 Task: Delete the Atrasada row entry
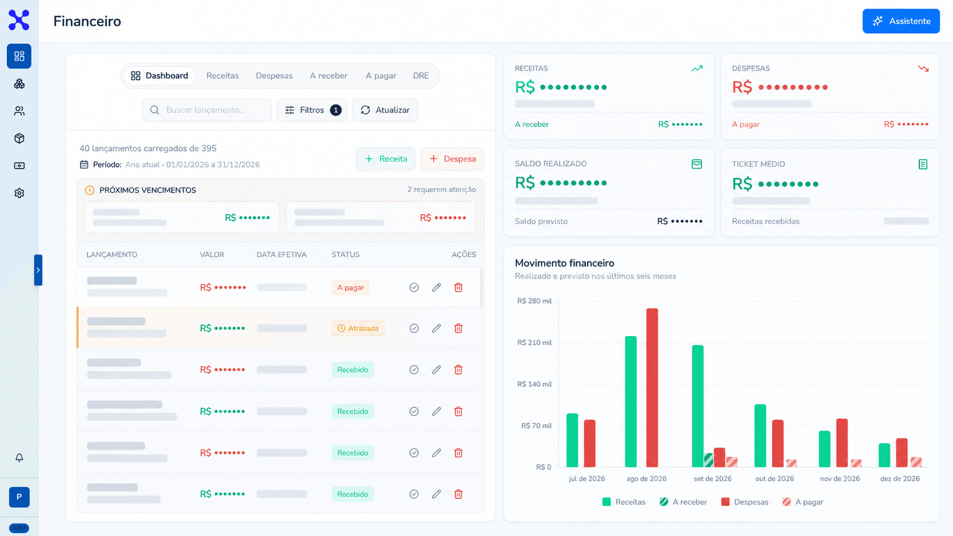458,329
